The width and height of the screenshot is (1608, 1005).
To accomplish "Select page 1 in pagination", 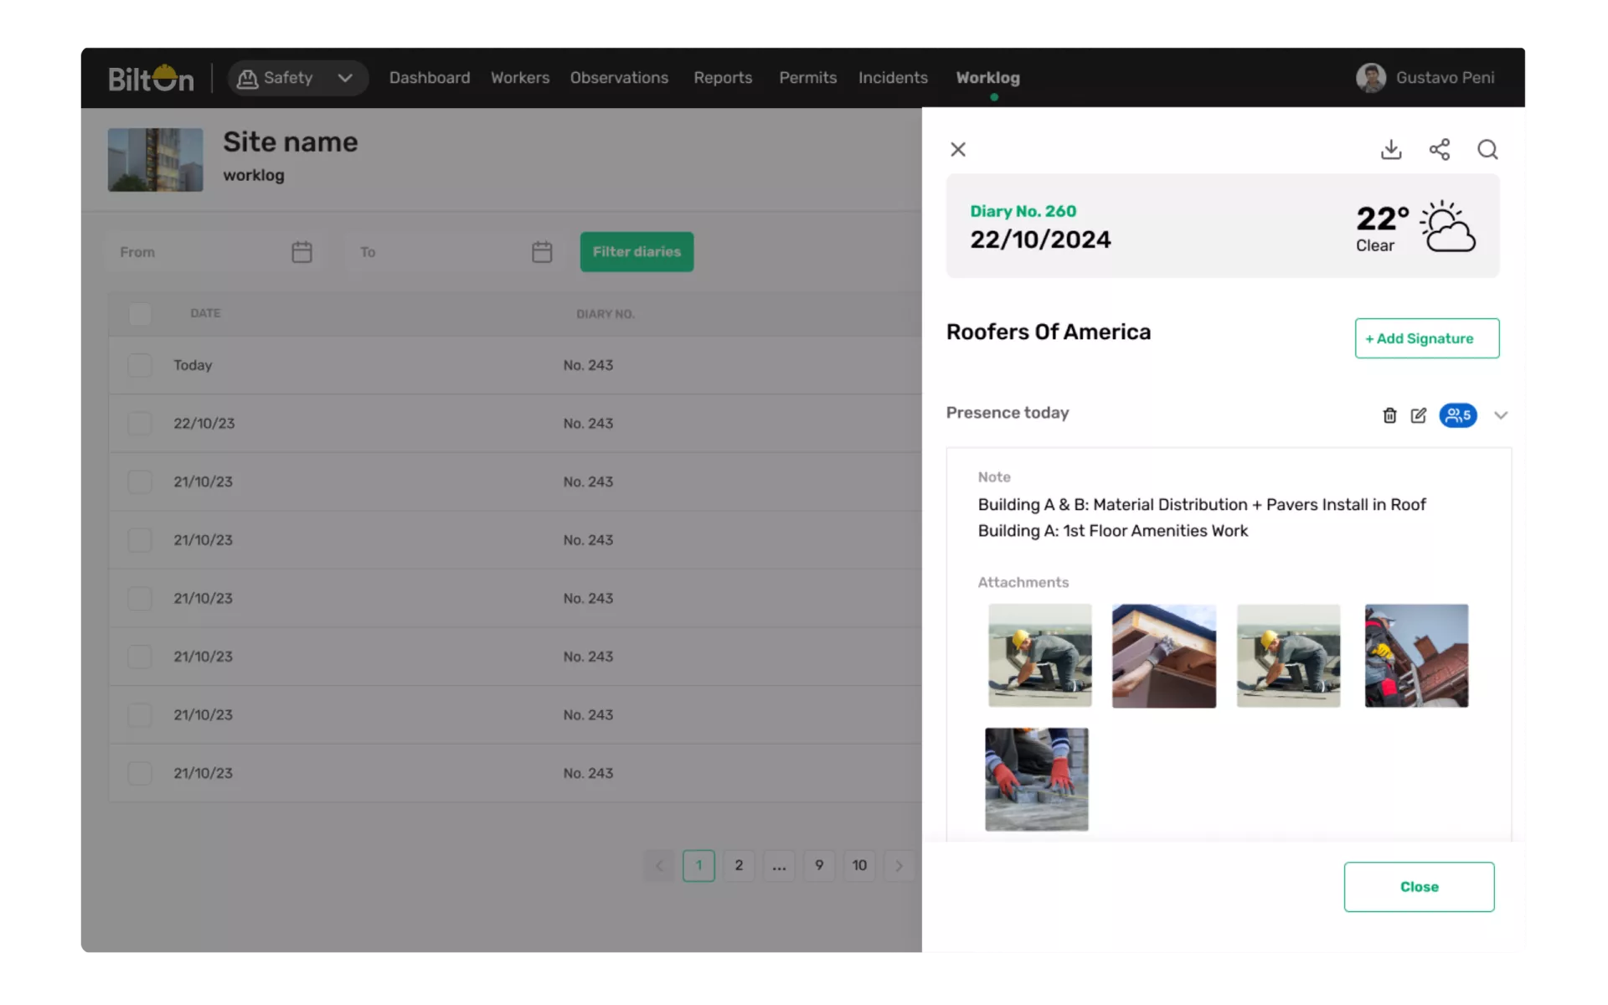I will (x=698, y=866).
